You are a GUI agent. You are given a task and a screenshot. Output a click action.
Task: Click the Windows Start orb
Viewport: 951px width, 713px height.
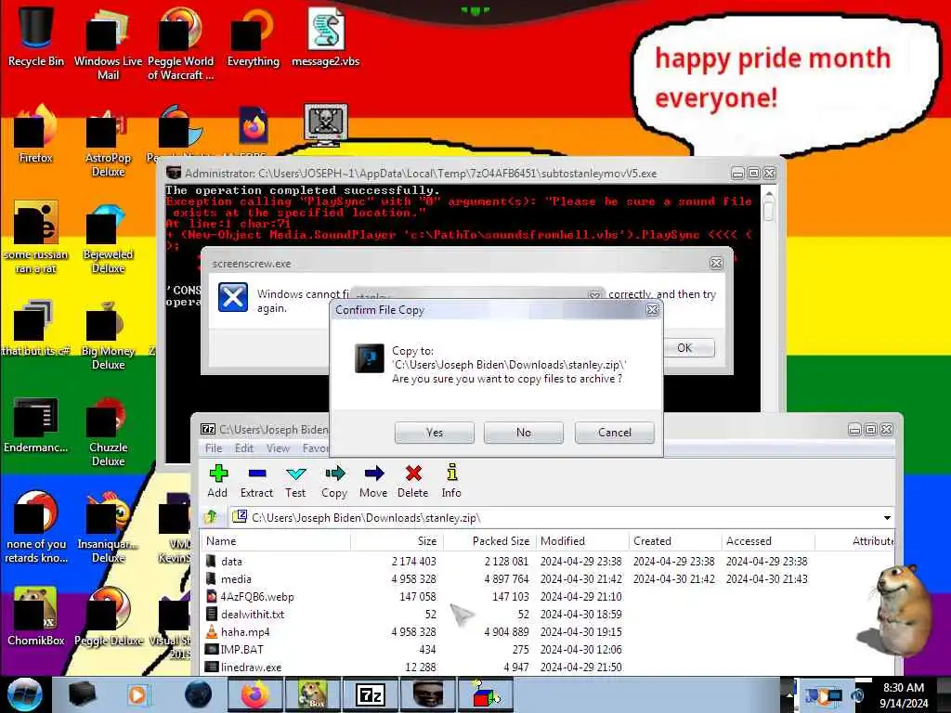pos(24,694)
